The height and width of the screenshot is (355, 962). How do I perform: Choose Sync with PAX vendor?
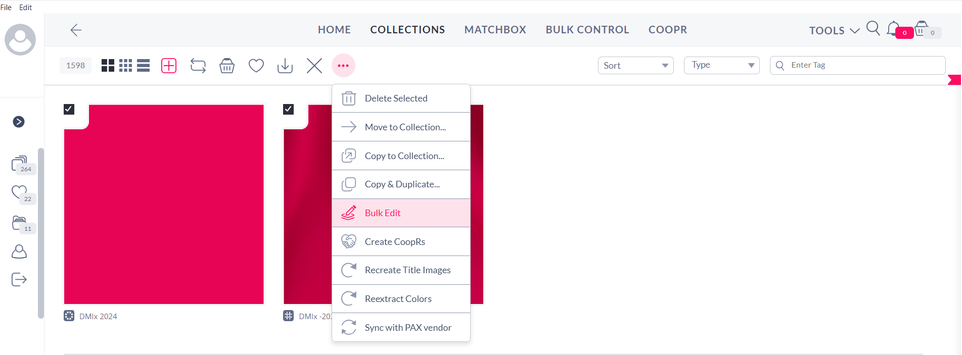(401, 328)
